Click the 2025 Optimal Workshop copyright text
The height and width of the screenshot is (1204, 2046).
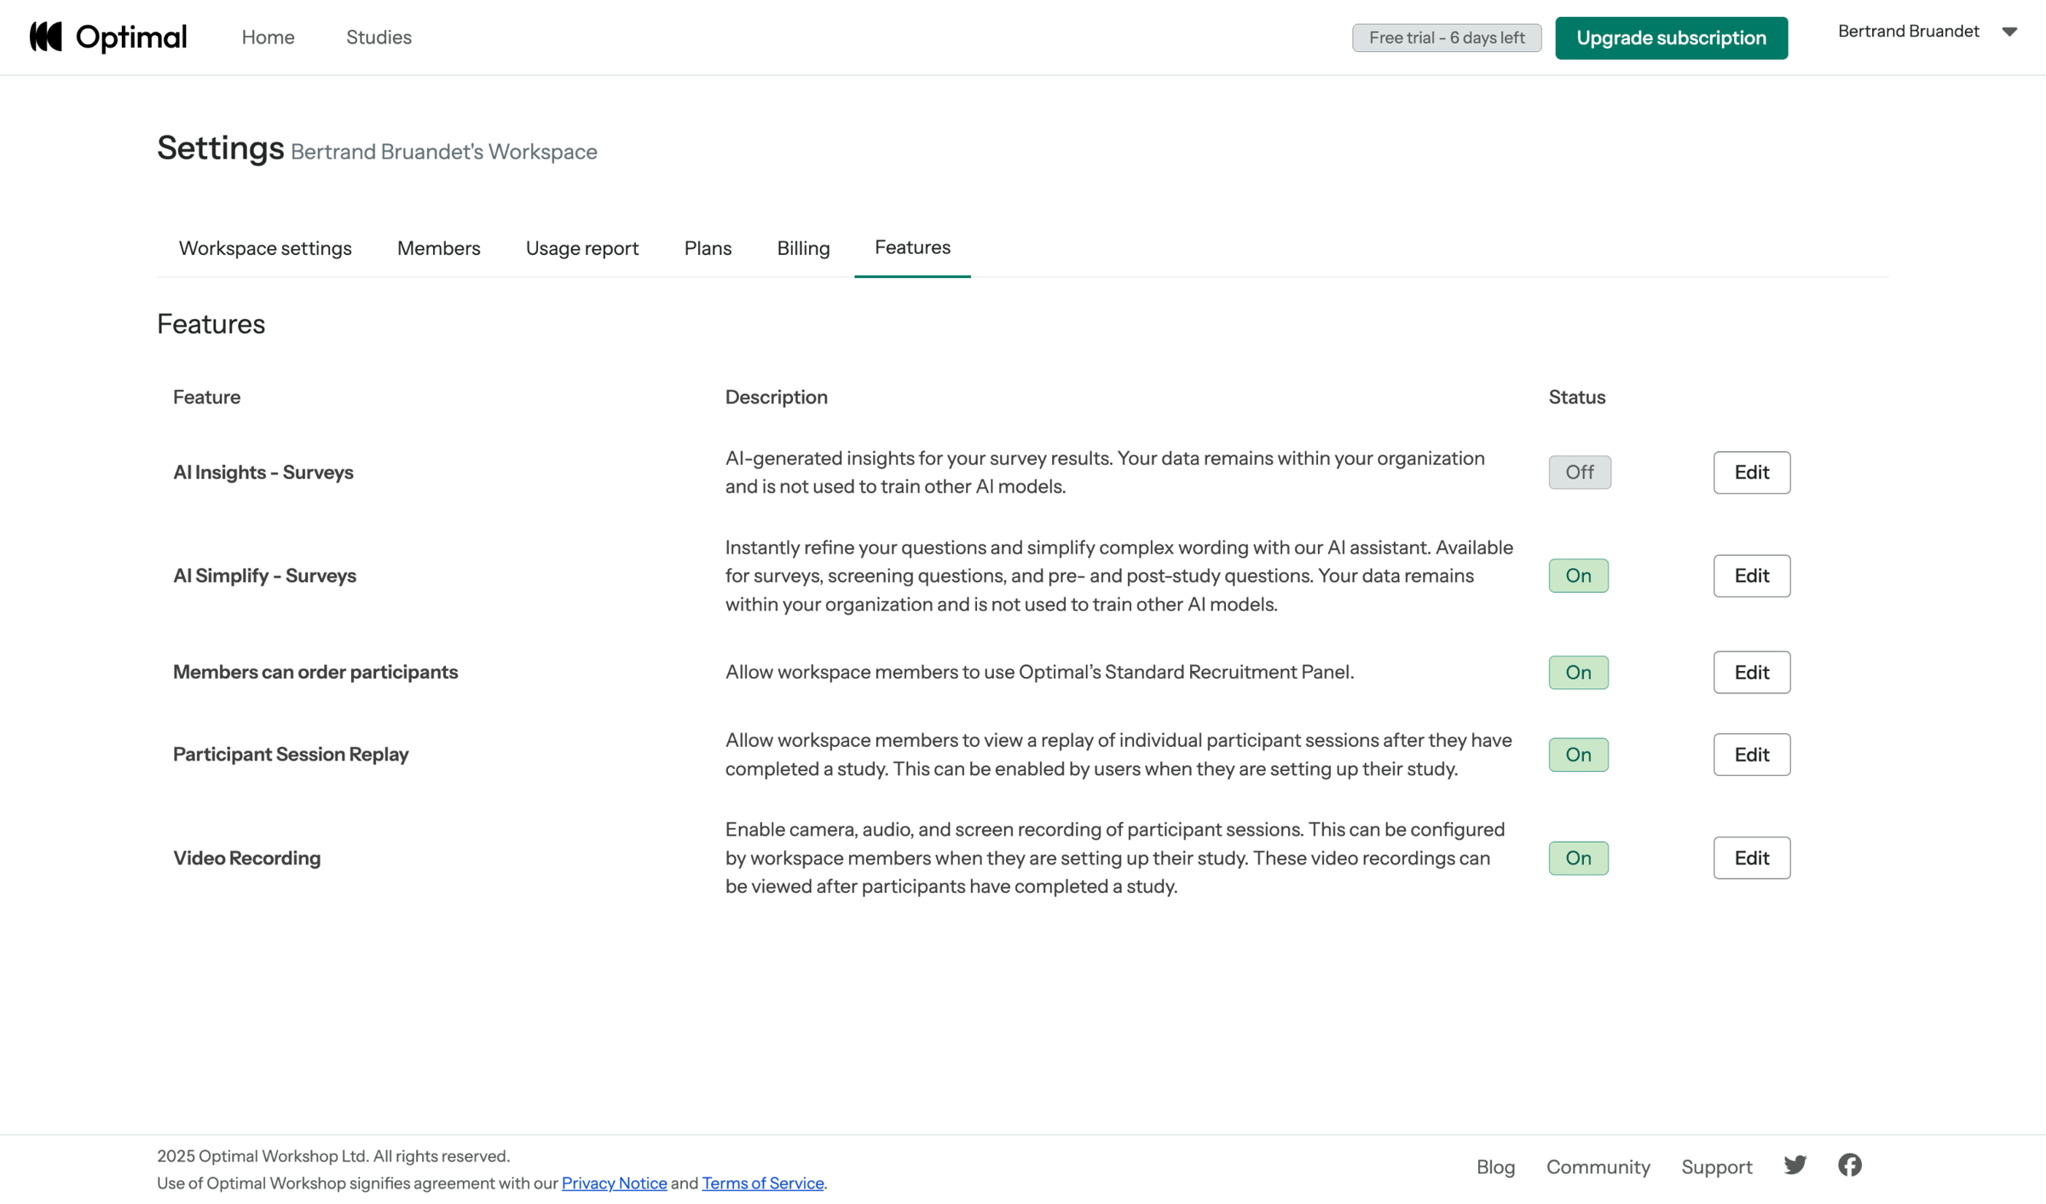(x=333, y=1155)
